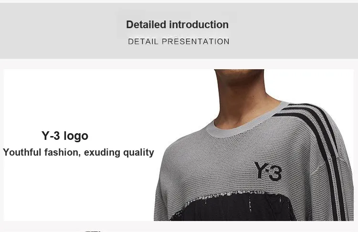Click the 'Y-3 logo' caption title
The image size is (358, 232).
click(x=65, y=136)
